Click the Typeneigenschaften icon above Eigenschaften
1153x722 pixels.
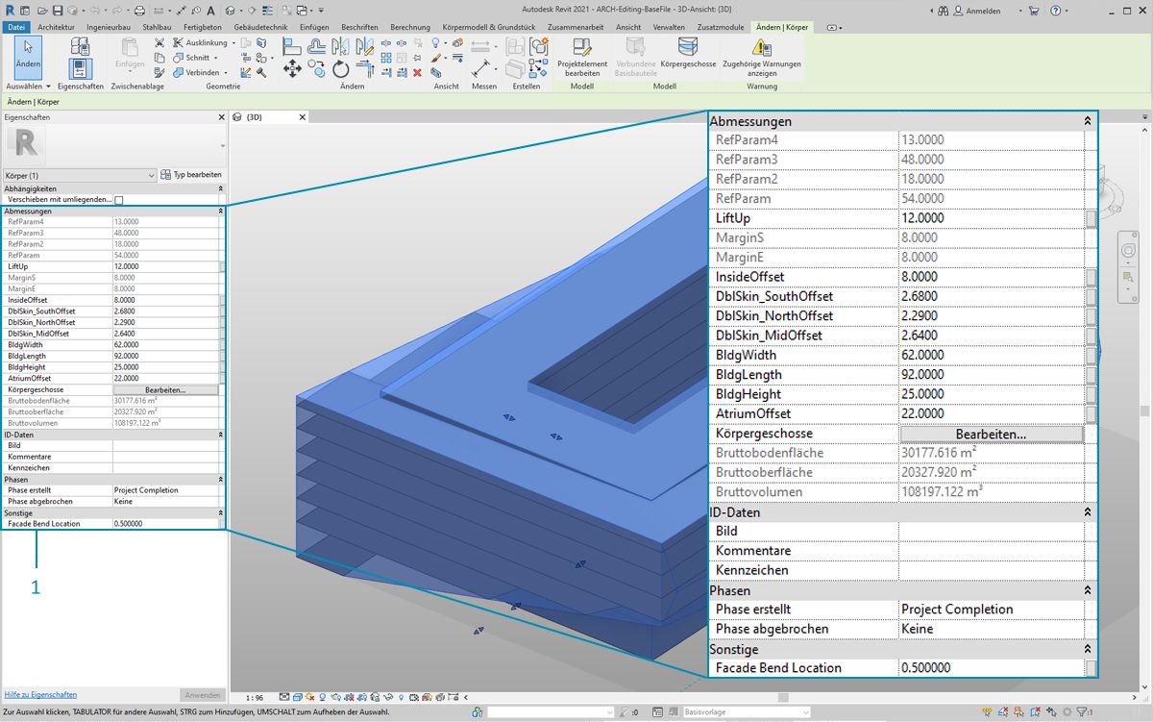pos(81,46)
